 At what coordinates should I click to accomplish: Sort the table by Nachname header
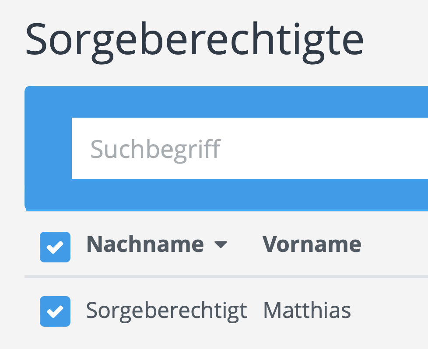pyautogui.click(x=145, y=244)
